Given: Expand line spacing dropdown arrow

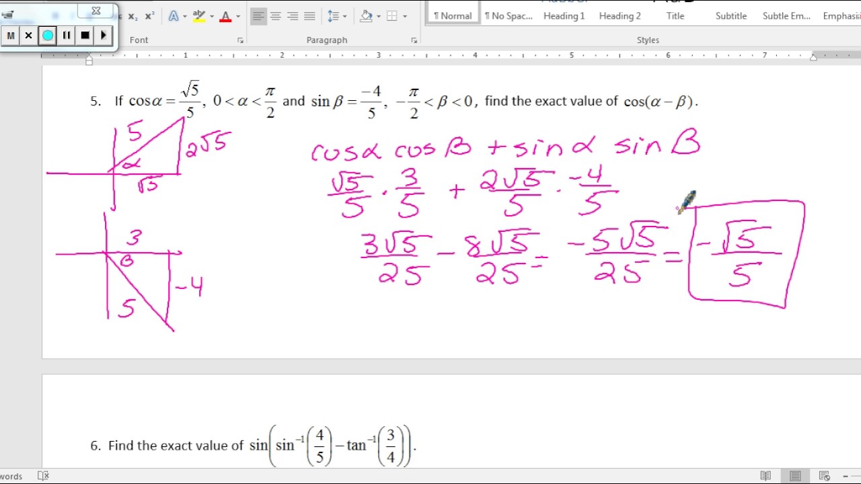Looking at the screenshot, I should point(345,16).
